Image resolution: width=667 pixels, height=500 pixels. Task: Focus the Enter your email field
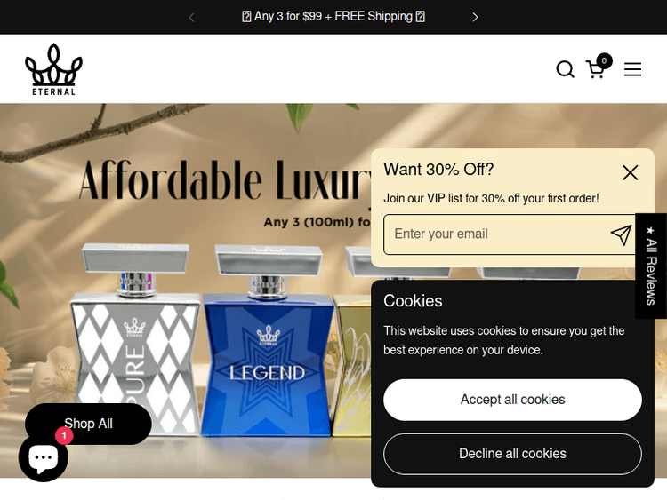495,234
